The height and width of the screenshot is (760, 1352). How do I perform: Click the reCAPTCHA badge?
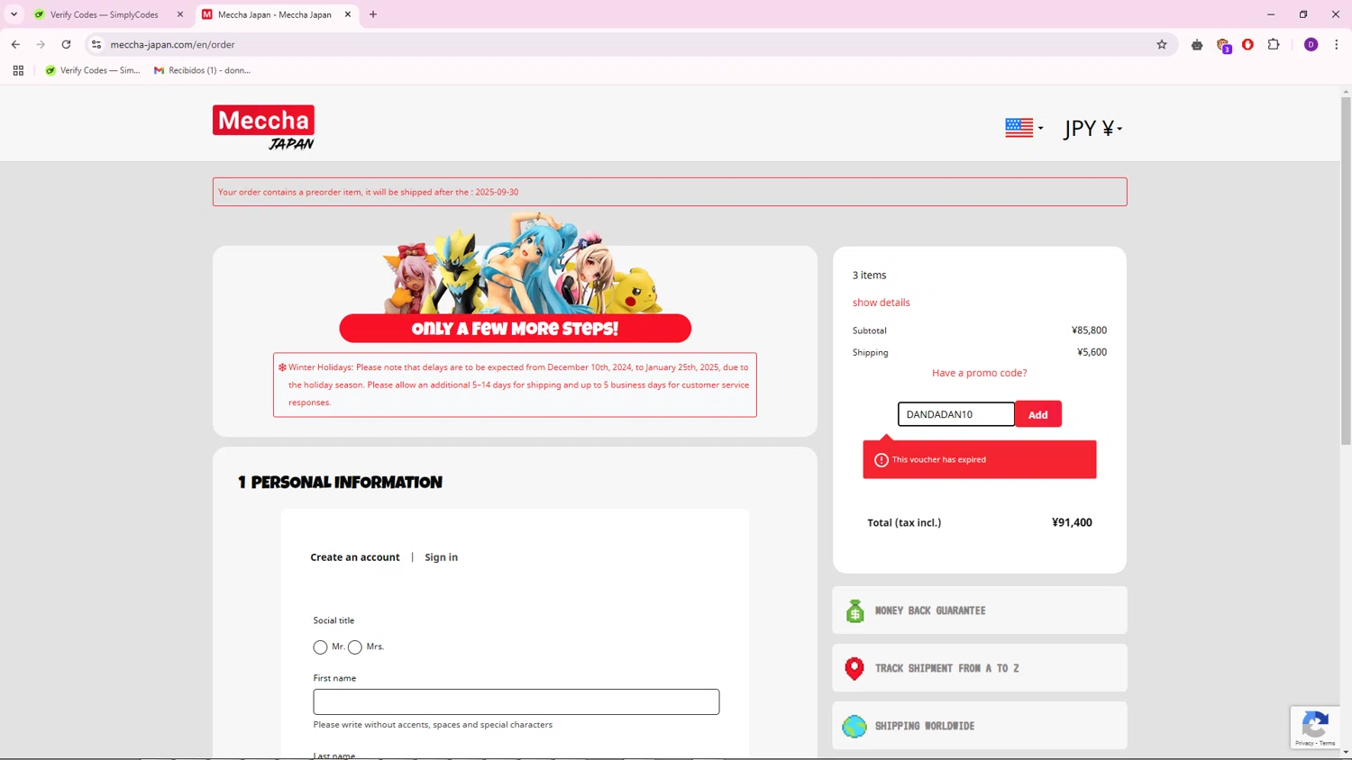tap(1315, 728)
